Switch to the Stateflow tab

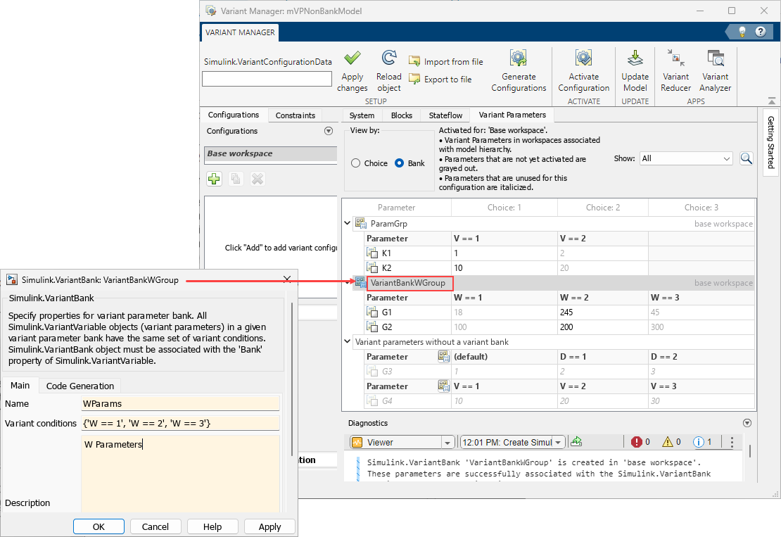[x=445, y=115]
